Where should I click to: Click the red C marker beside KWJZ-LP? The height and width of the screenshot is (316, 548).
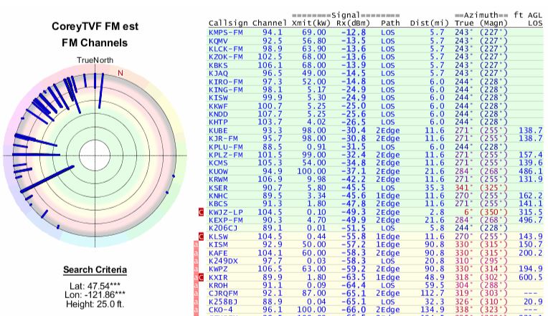202,212
